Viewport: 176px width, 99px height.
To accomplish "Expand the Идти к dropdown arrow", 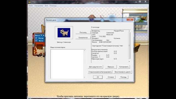I will pos(41,35).
